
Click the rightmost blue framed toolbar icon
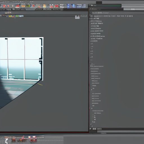coord(84,6)
